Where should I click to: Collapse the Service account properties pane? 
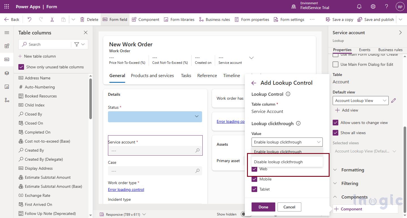pyautogui.click(x=400, y=33)
